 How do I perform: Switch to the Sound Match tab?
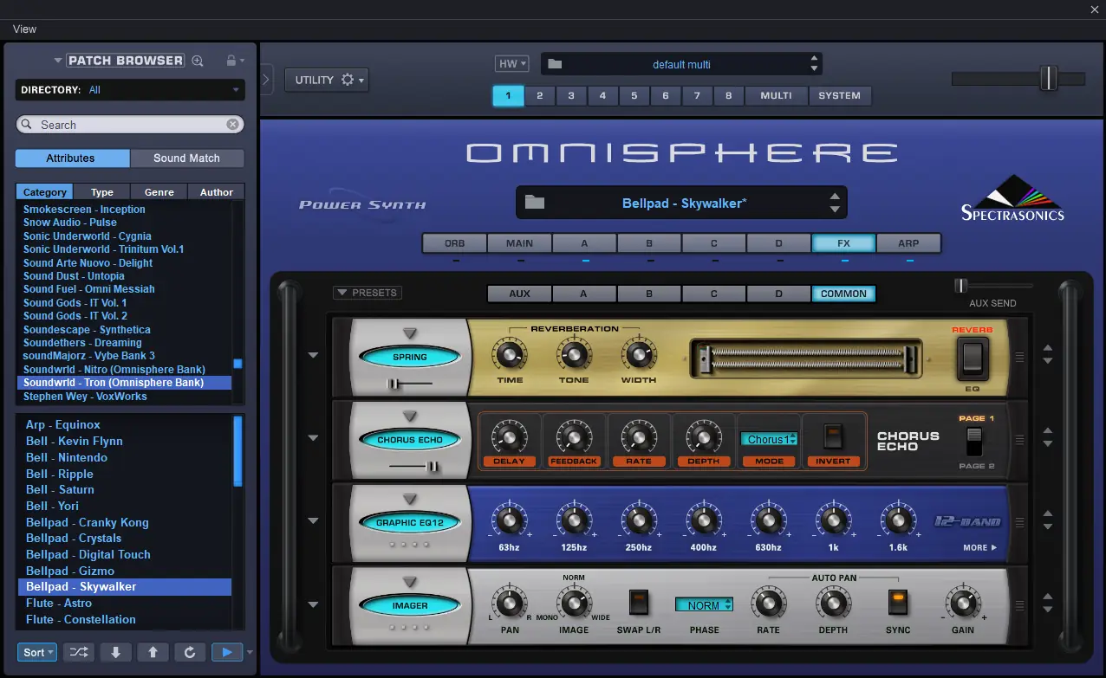click(187, 158)
